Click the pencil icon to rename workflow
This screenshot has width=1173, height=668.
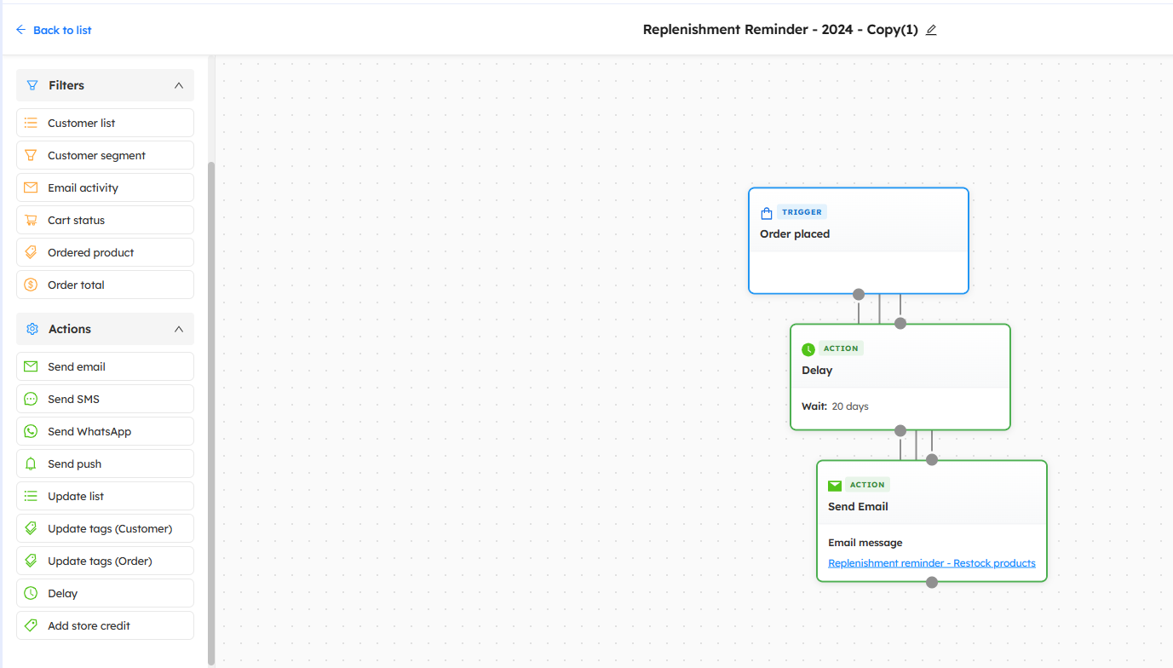(x=931, y=30)
